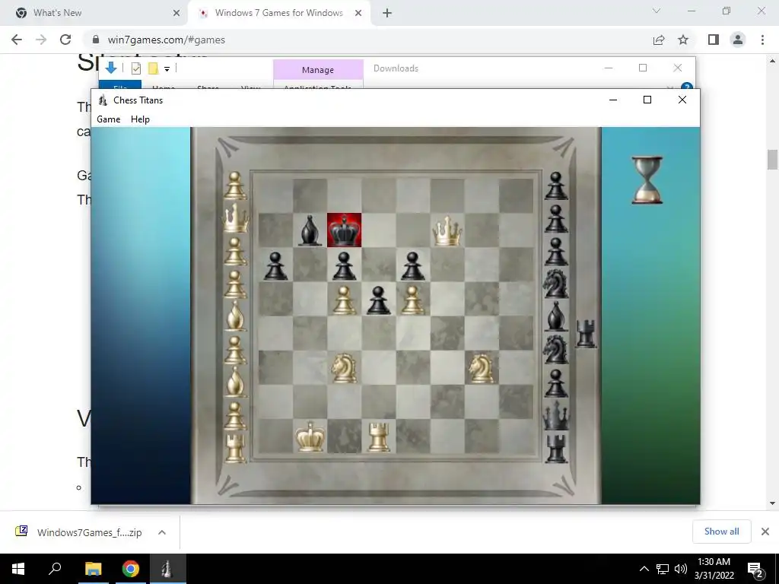Image resolution: width=779 pixels, height=584 pixels.
Task: Select the white pawn directly below the black king's file
Action: click(x=344, y=300)
